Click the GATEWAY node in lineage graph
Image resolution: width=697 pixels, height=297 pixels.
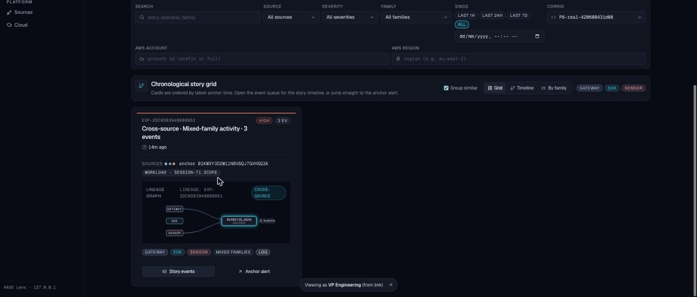point(174,209)
